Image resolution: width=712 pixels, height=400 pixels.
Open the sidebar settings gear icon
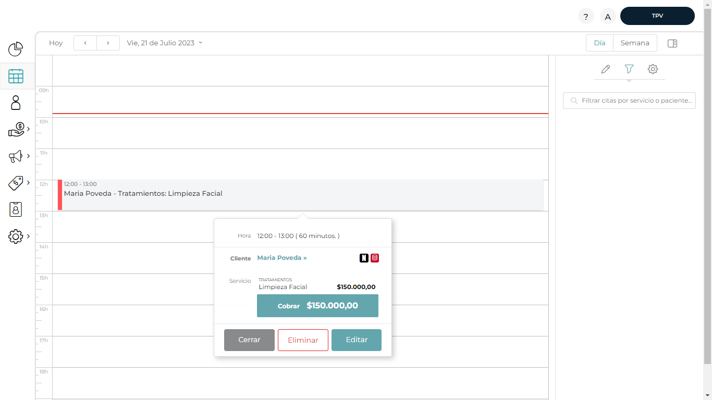point(16,236)
